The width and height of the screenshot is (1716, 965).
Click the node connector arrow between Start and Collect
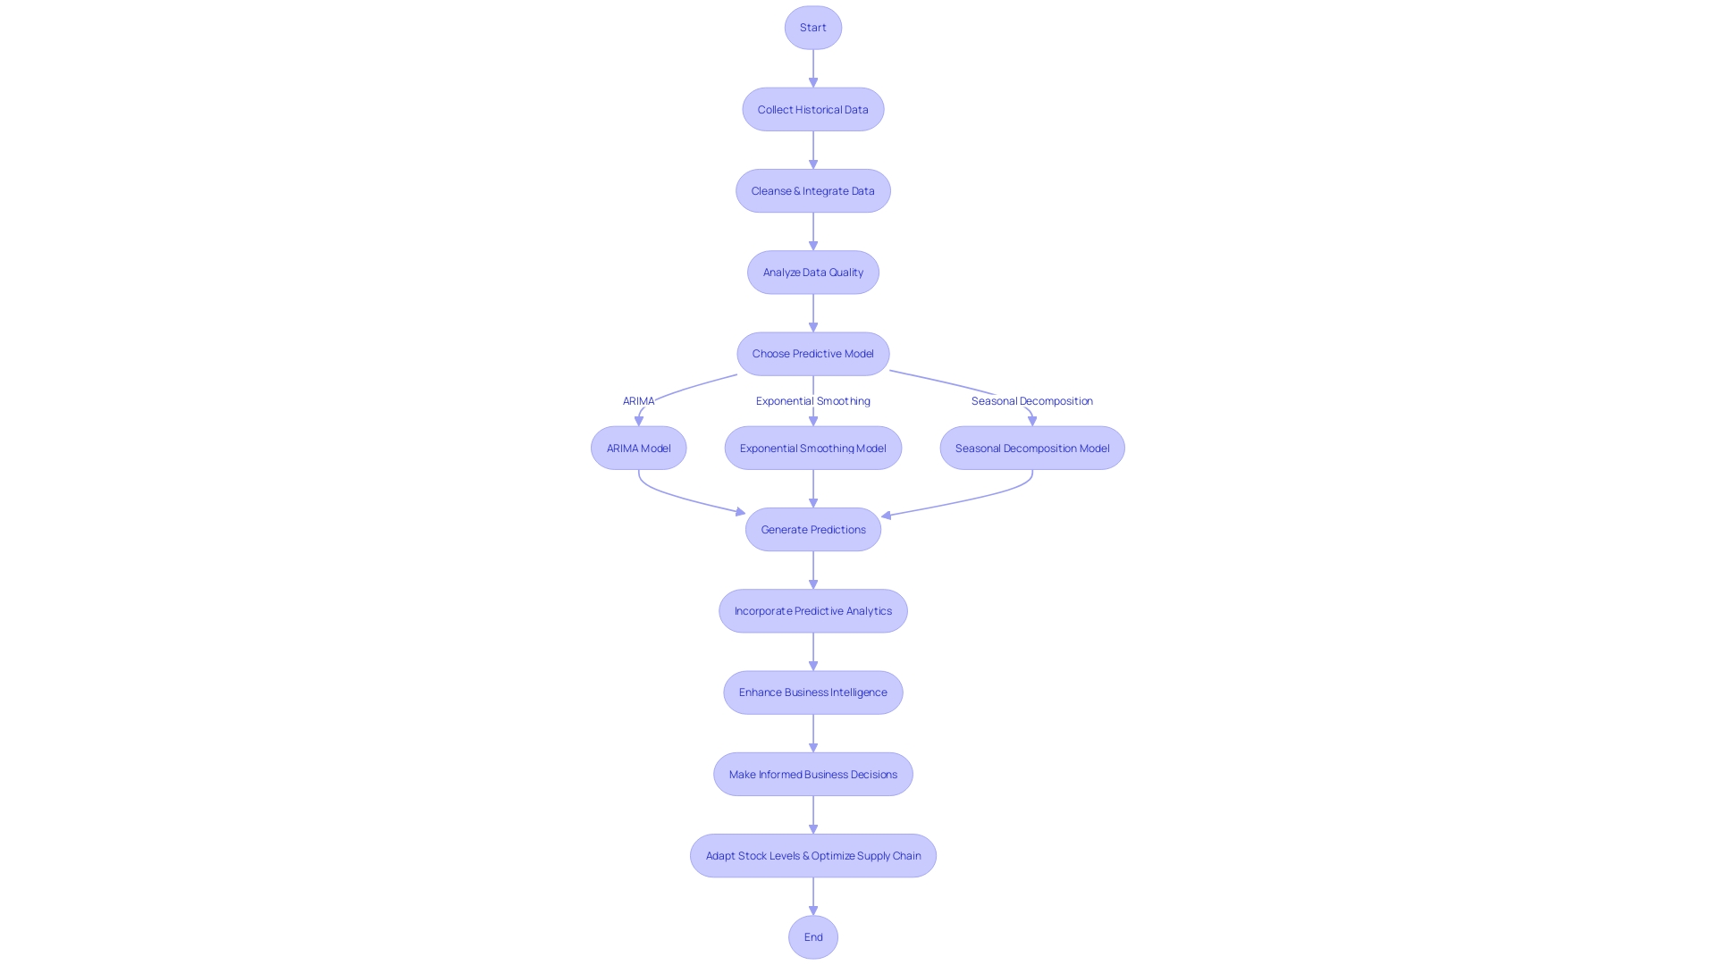tap(813, 68)
